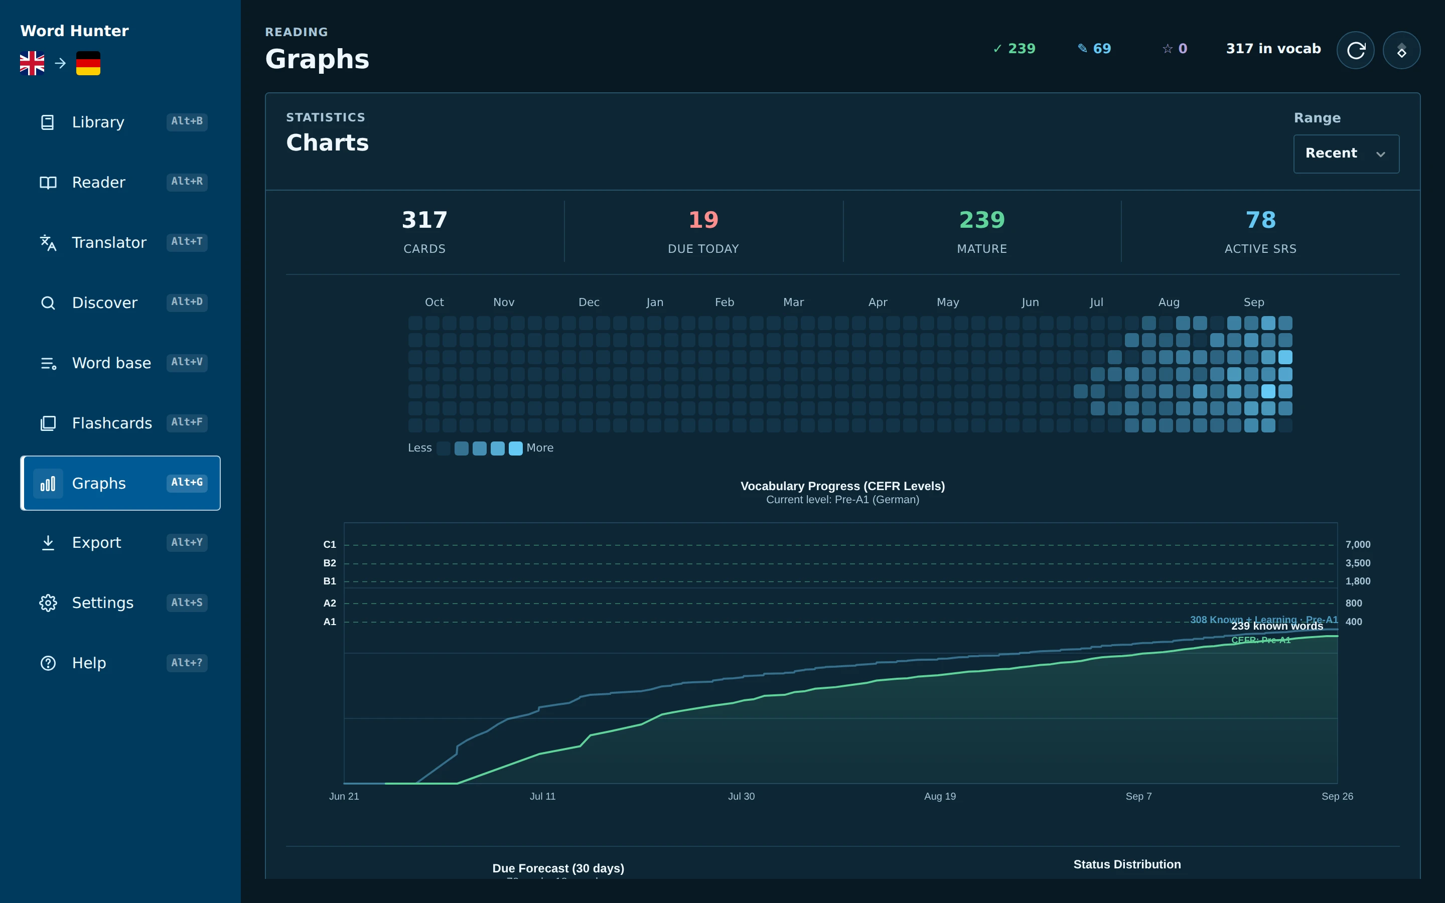Open the Translator menu item
This screenshot has height=903, width=1445.
click(x=120, y=242)
